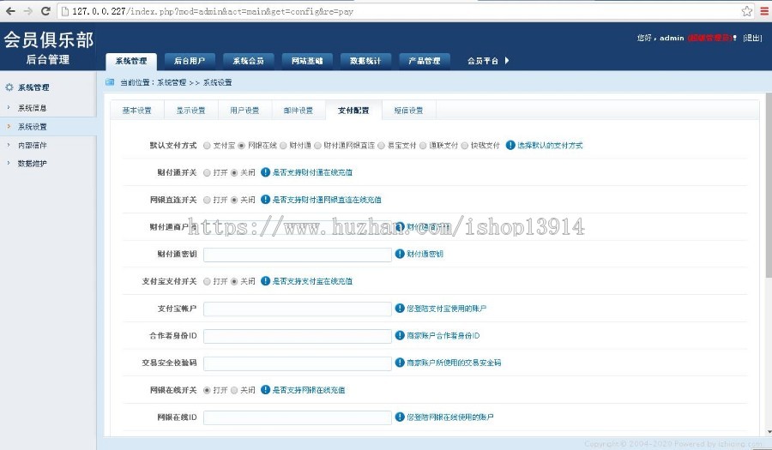Set 财付通开关 to 关闭

[234, 172]
